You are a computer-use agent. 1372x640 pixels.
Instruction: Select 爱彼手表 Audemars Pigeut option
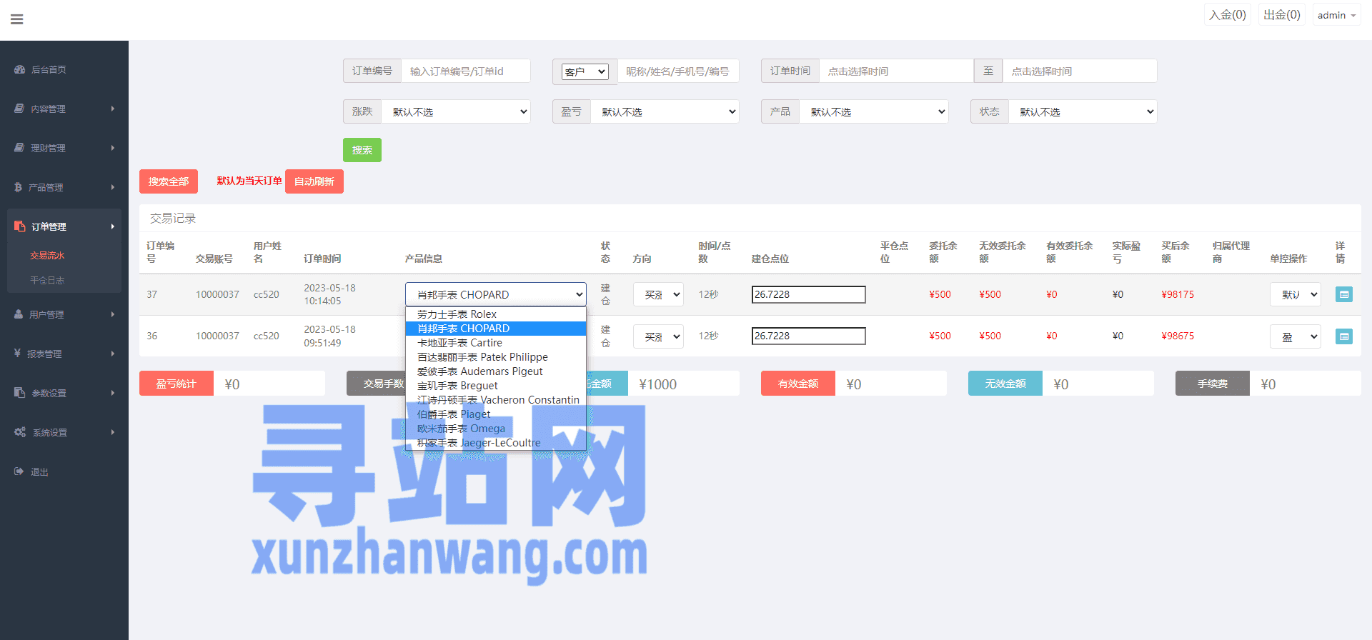(496, 371)
